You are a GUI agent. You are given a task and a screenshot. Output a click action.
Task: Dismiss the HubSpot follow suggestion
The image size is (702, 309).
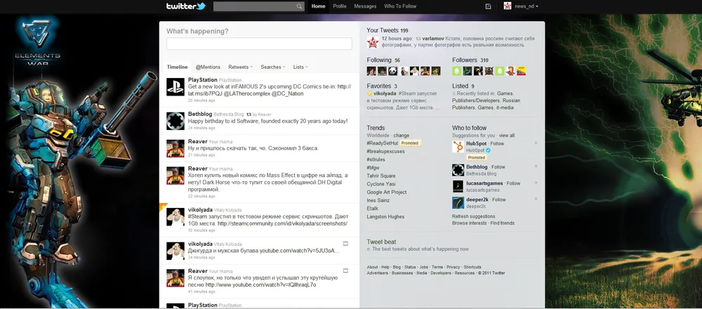tap(536, 143)
